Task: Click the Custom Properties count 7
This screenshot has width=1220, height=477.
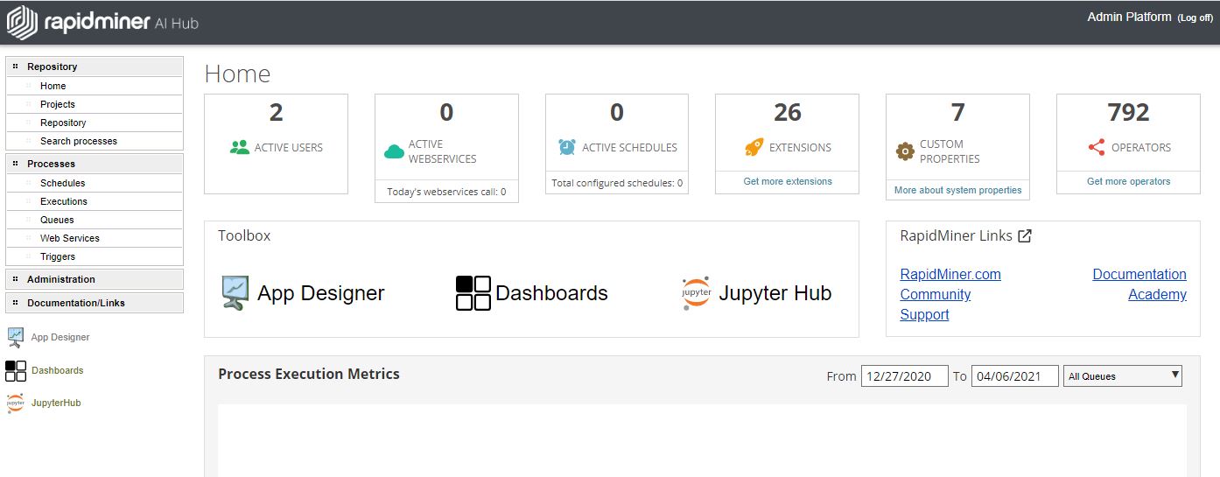Action: [957, 112]
